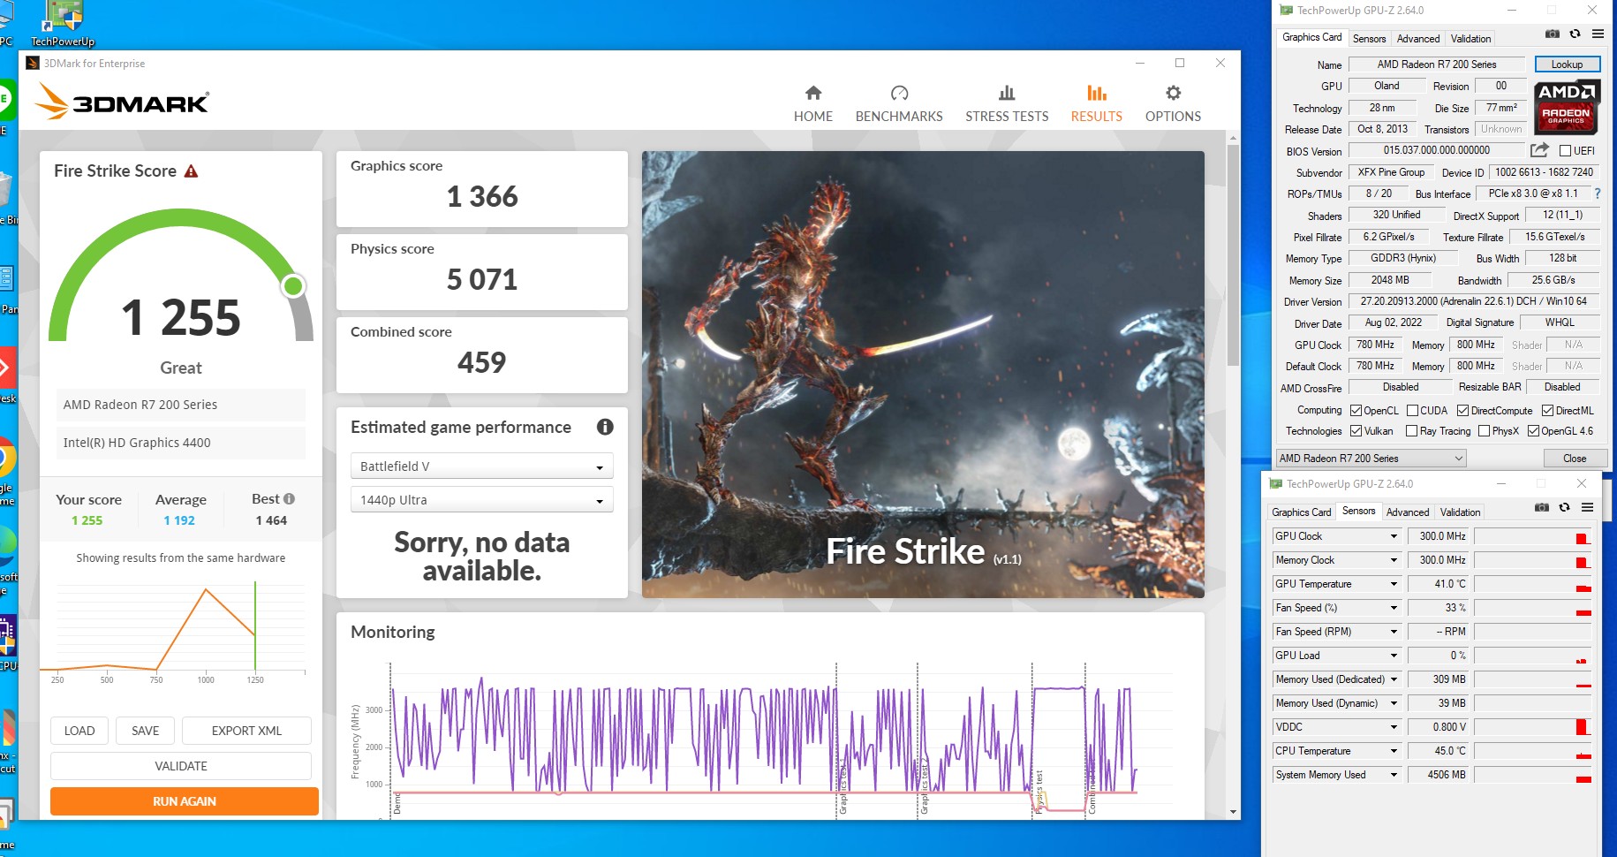Expand the Memory Clock sensor dropdown

point(1394,560)
